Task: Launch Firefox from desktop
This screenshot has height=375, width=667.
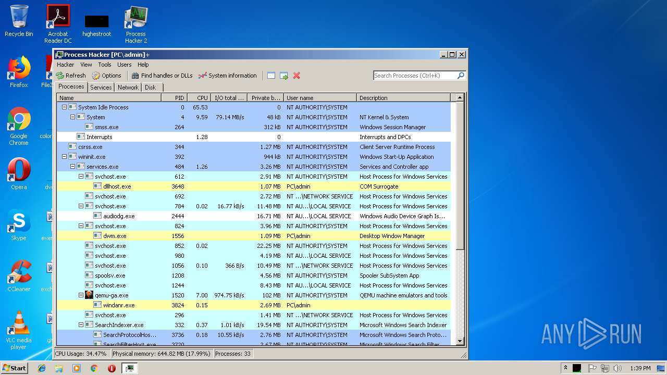Action: (x=19, y=72)
